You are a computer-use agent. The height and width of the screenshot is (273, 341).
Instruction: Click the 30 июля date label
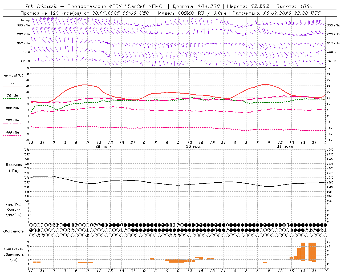click(x=194, y=147)
